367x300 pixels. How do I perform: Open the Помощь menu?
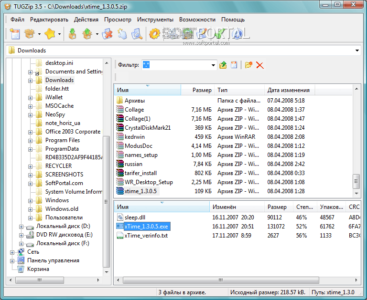tap(233, 20)
